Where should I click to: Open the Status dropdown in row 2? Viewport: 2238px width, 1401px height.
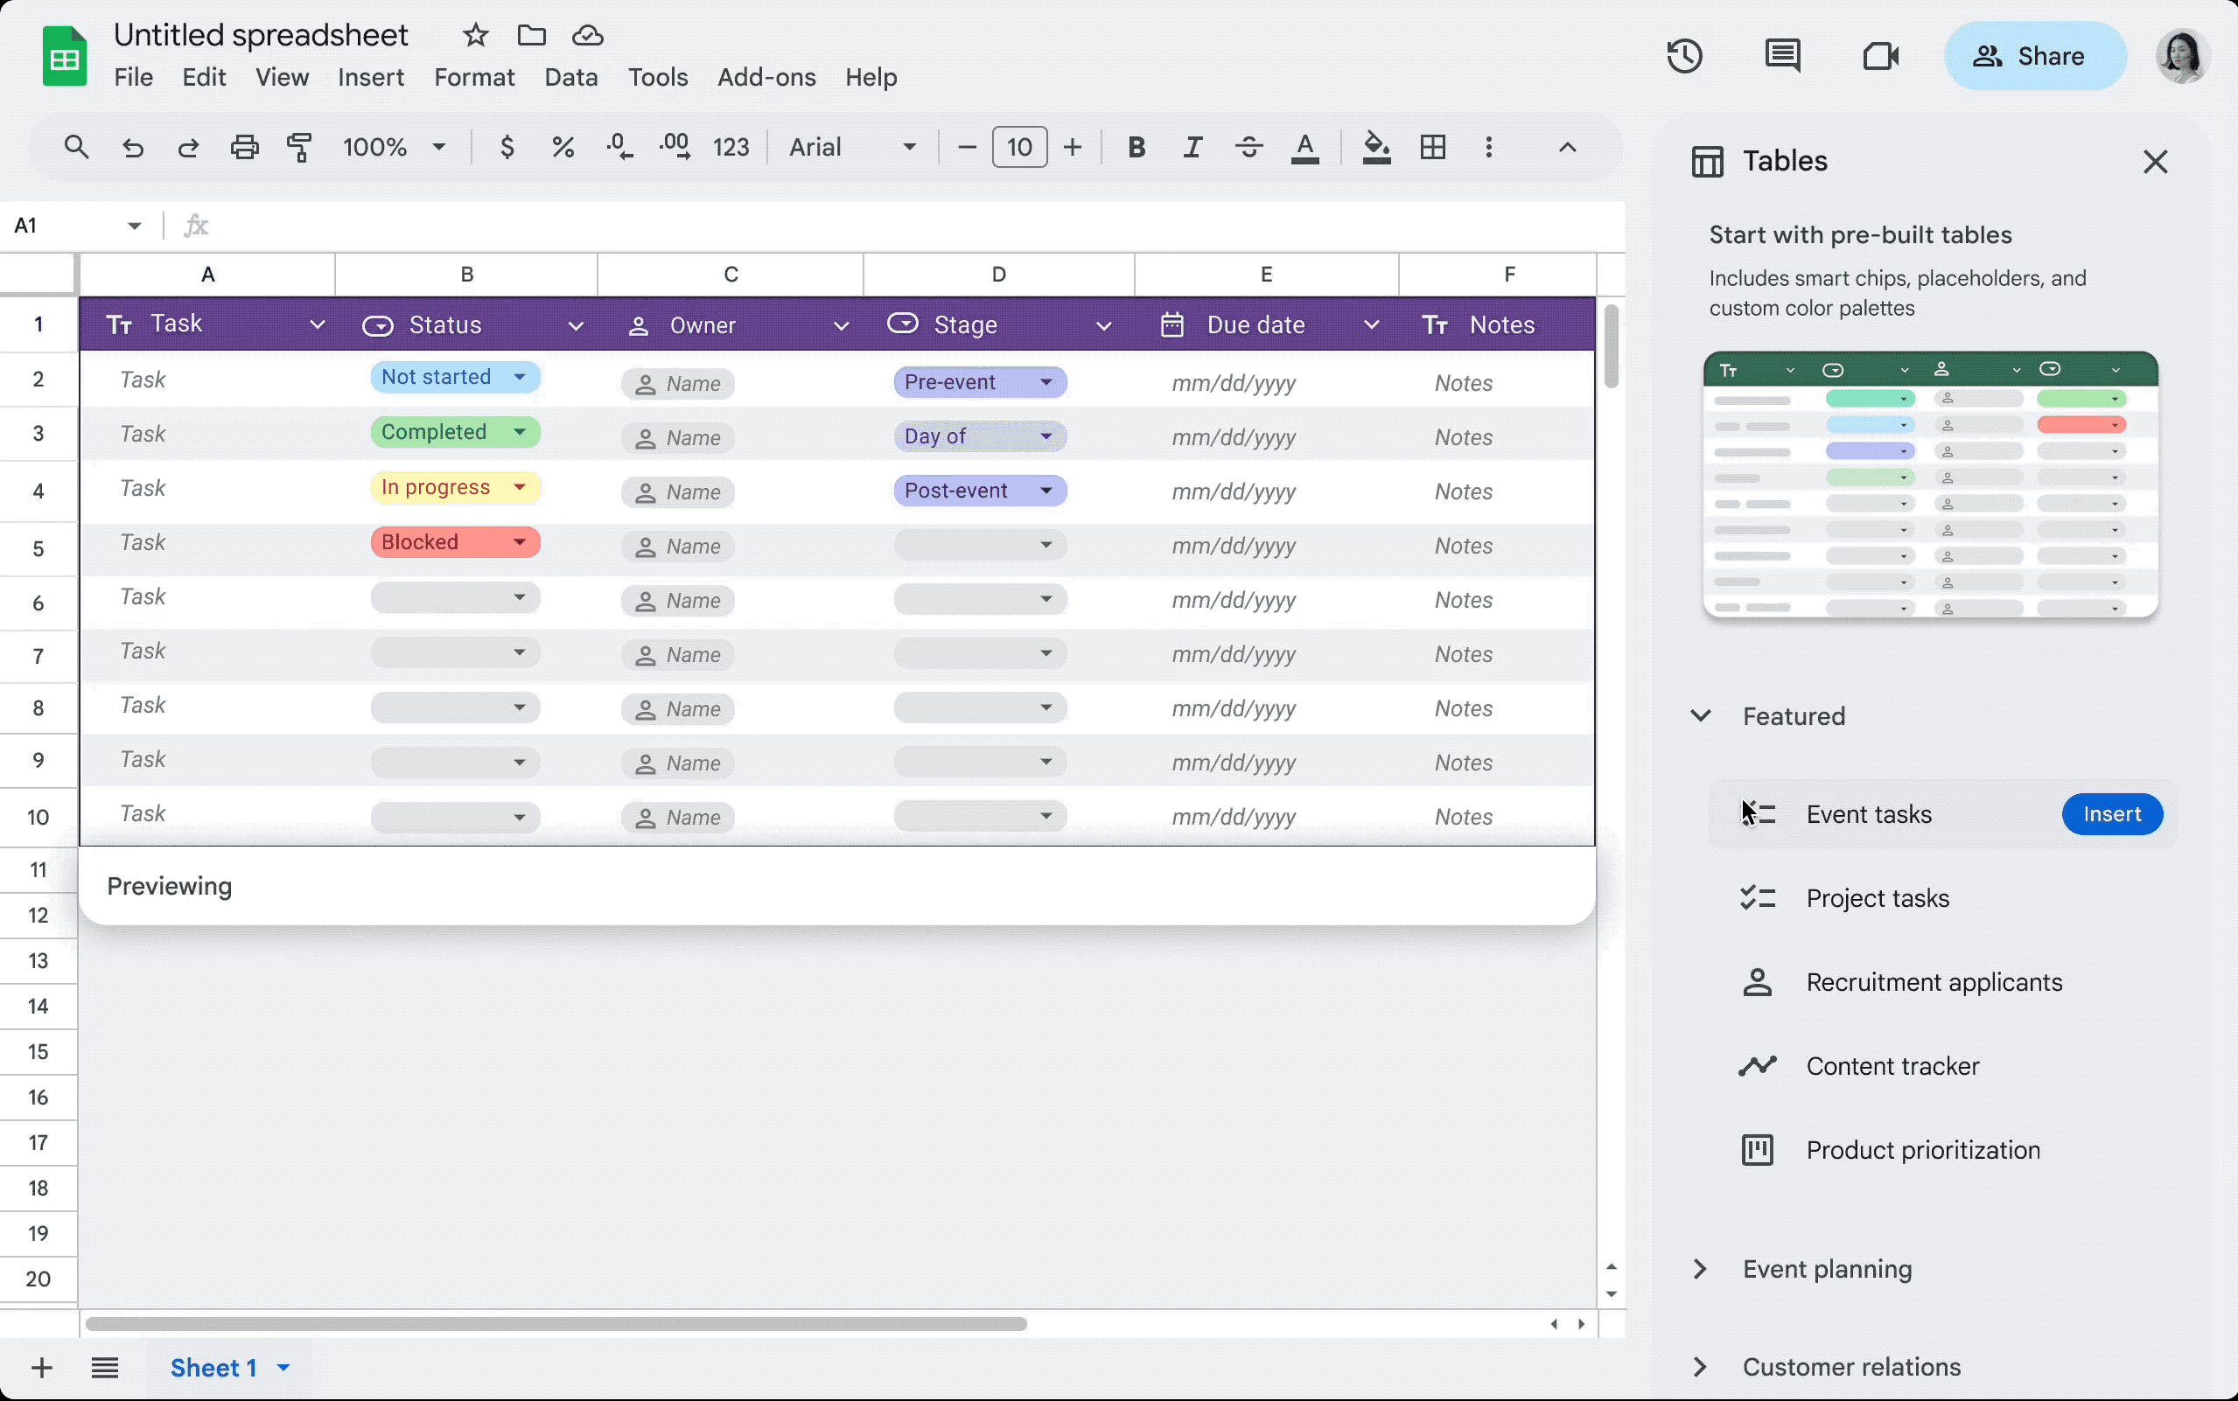(520, 376)
